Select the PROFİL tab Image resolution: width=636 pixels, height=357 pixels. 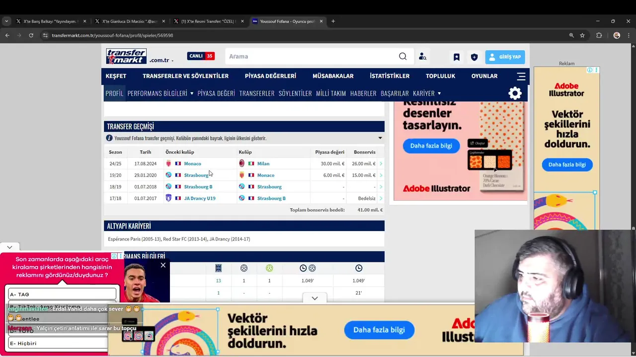tap(114, 93)
